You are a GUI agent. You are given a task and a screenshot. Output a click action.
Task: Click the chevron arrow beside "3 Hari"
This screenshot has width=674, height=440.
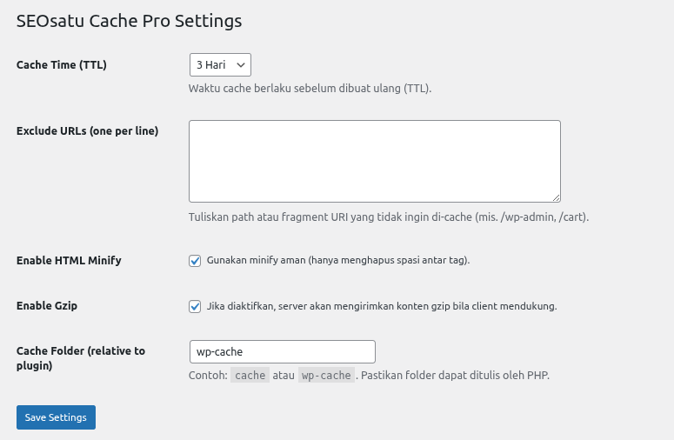point(241,64)
